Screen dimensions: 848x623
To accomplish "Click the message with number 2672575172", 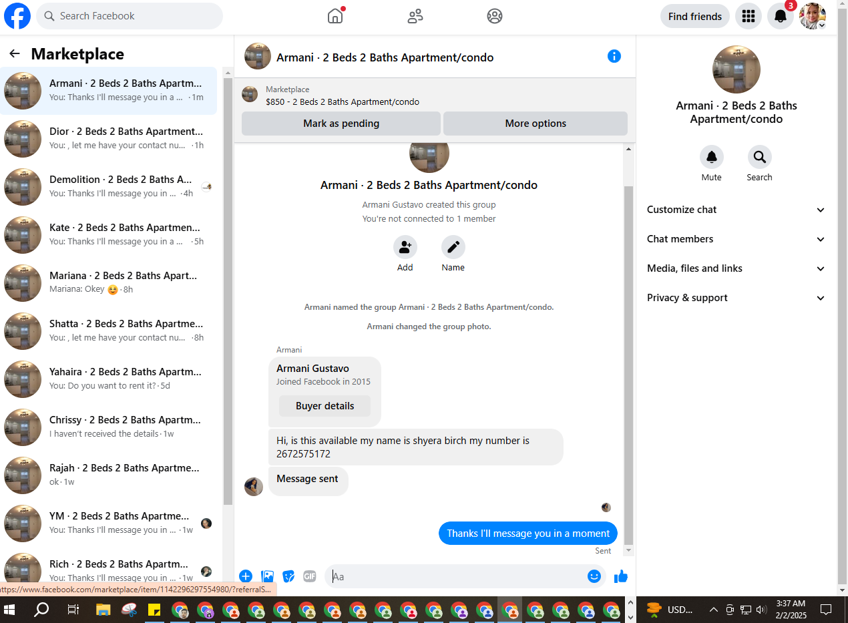I will coord(415,447).
